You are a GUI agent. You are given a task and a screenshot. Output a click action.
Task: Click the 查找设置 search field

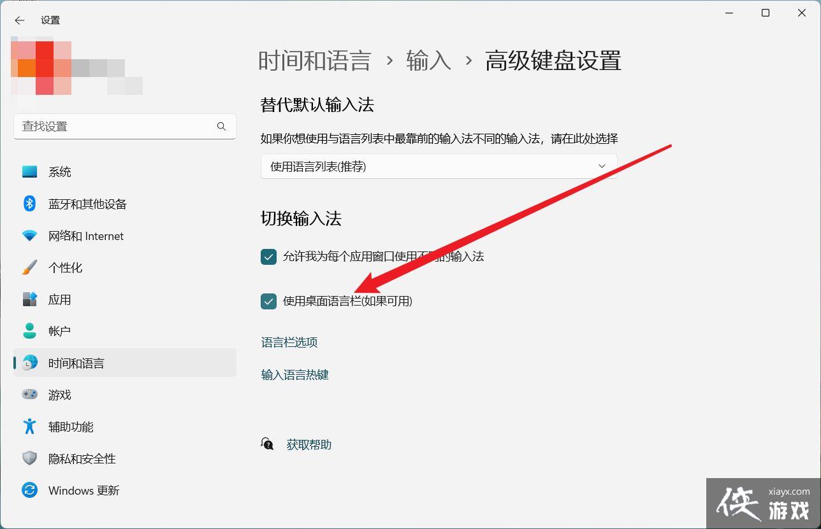pyautogui.click(x=115, y=127)
